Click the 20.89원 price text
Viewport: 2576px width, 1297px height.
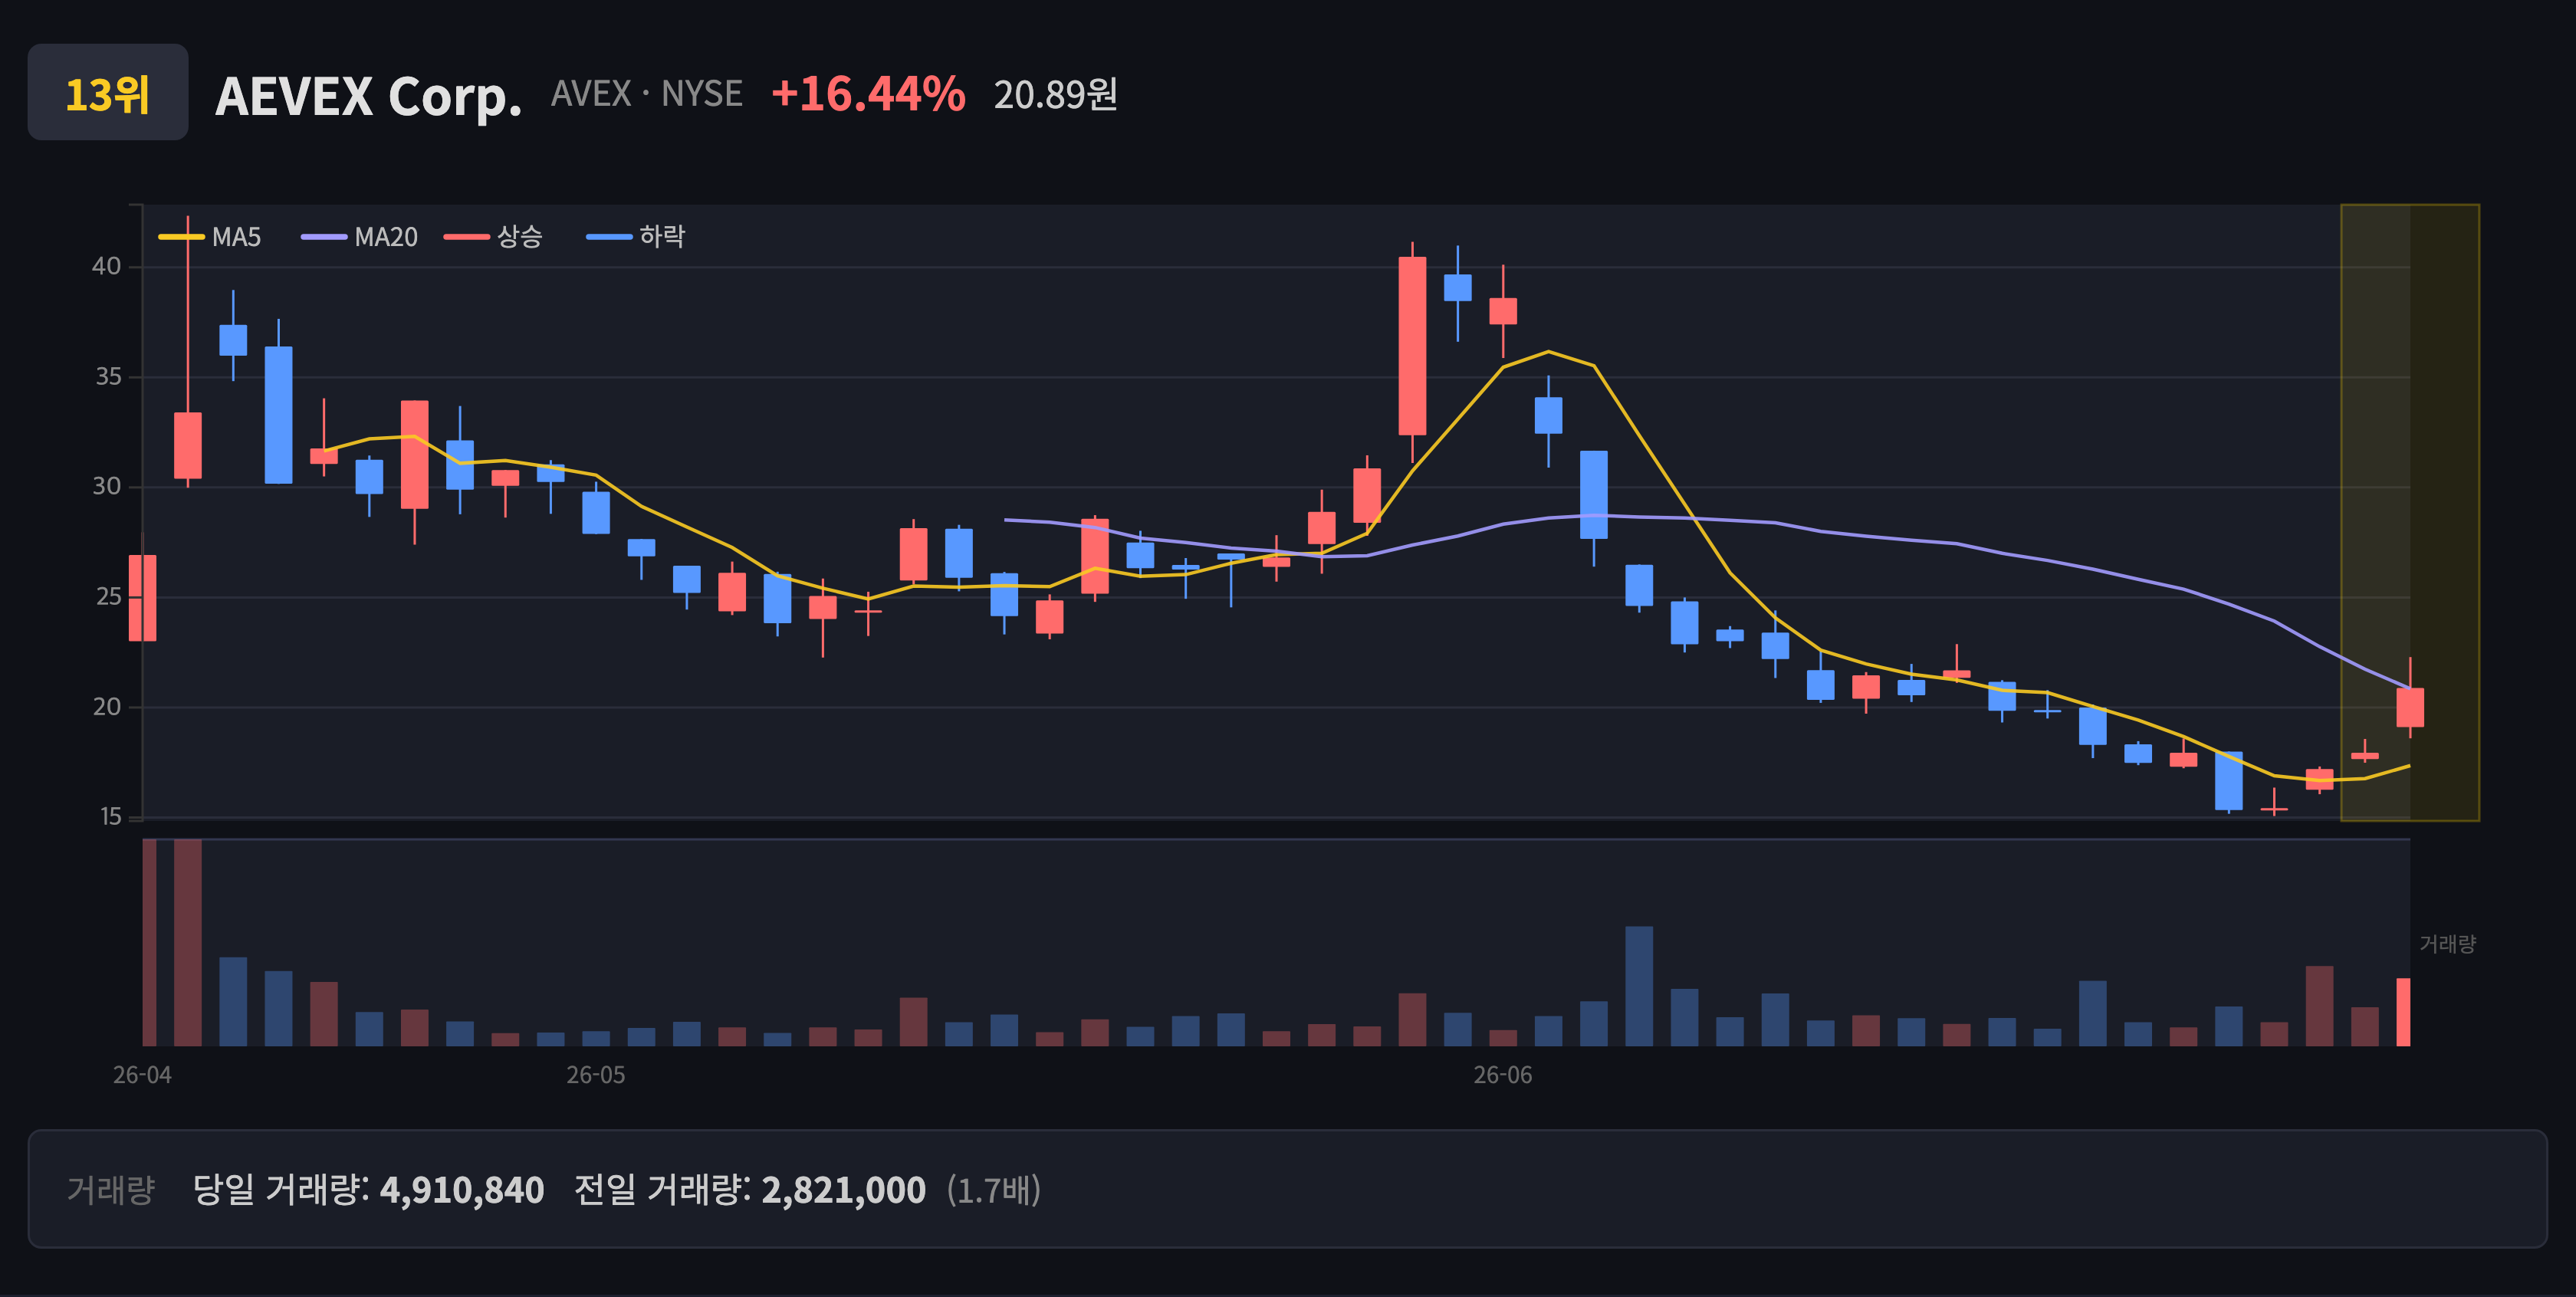pyautogui.click(x=1056, y=95)
